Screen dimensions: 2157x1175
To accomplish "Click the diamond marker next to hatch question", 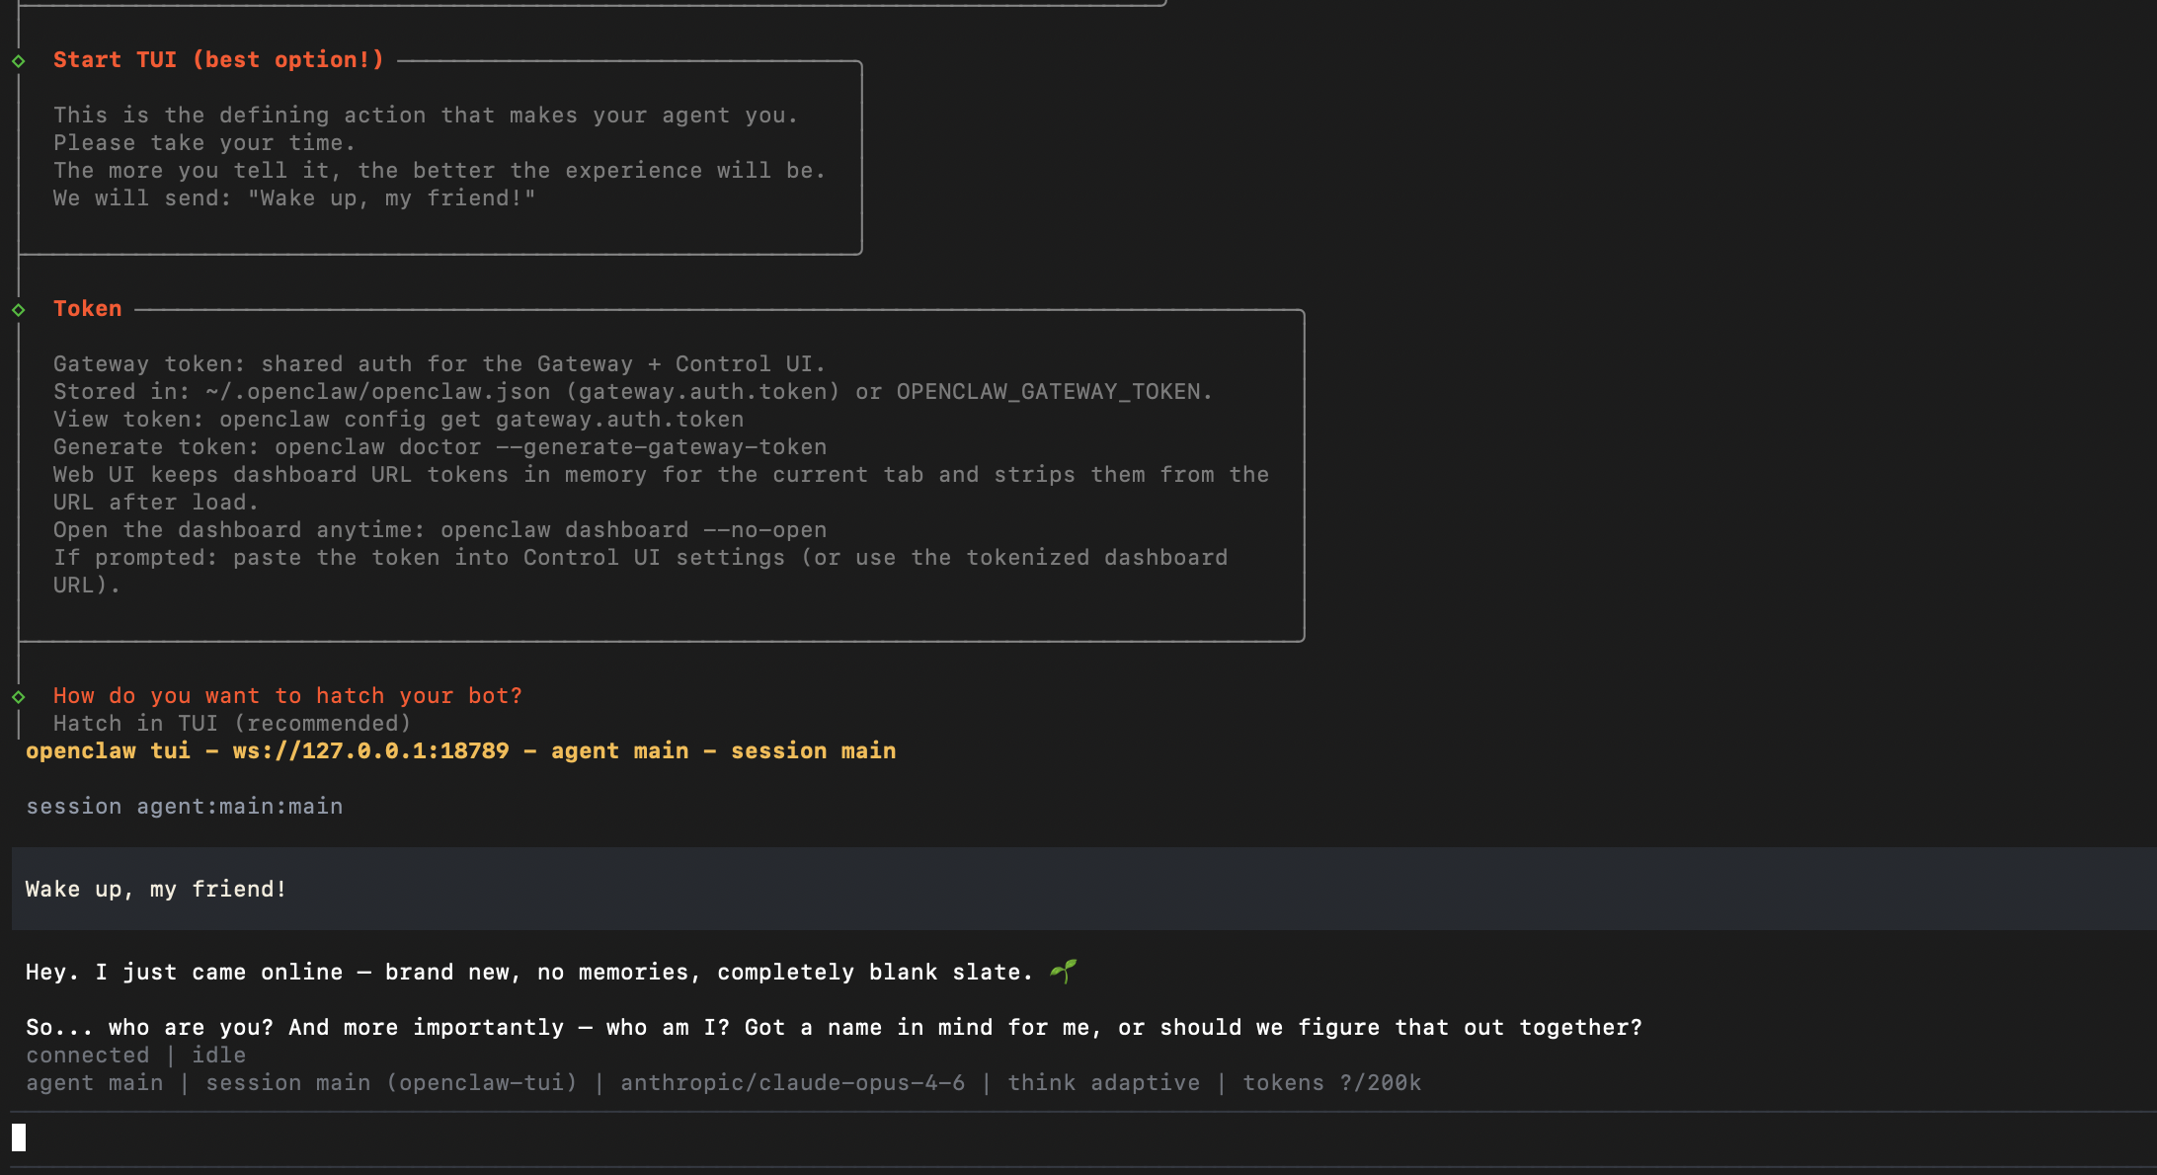I will (19, 697).
